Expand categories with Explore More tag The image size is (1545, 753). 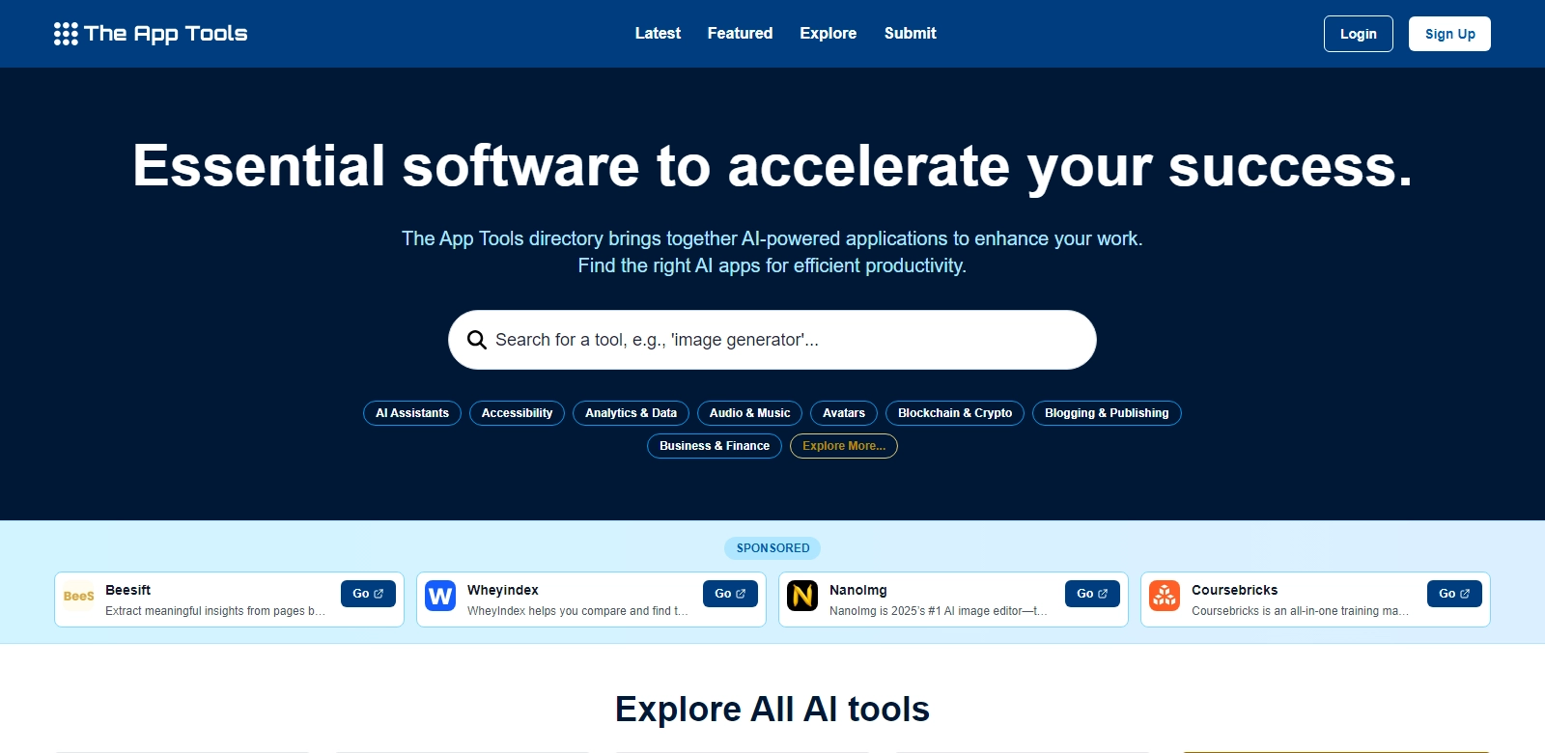(x=843, y=446)
